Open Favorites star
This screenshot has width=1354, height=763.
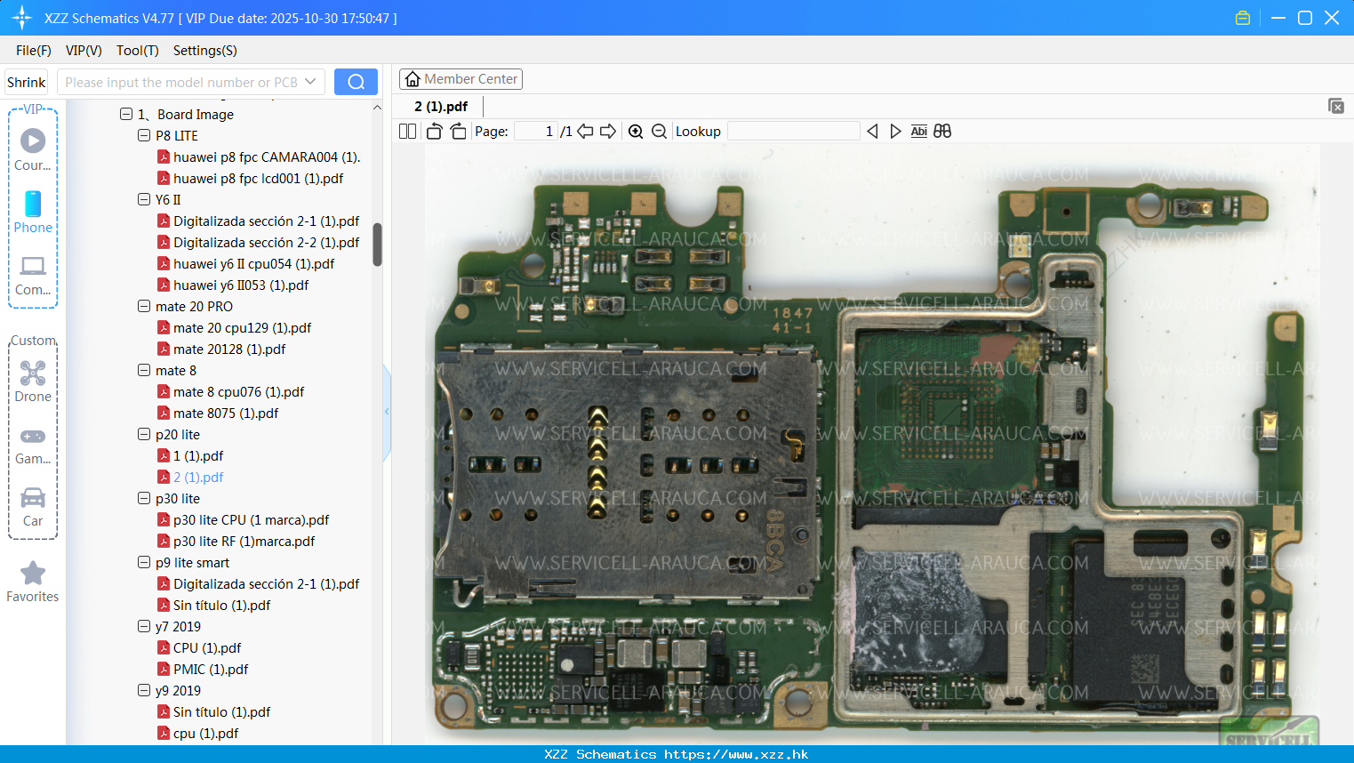[x=33, y=582]
